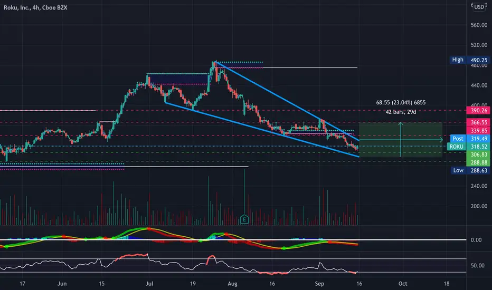Click the Sep date on time axis
The image size is (492, 290).
319,284
